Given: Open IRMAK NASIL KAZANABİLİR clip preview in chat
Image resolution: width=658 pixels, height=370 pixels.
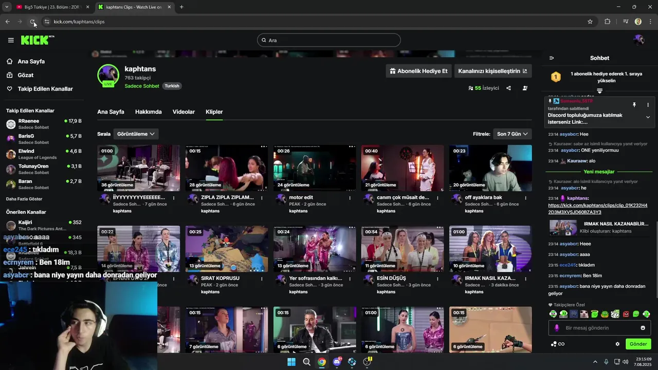Looking at the screenshot, I should click(599, 228).
